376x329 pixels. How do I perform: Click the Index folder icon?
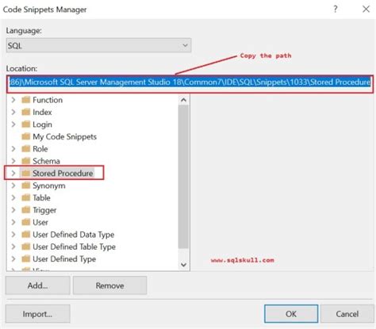point(25,112)
